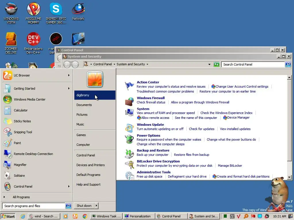Viewport: 294px width, 220px height.
Task: Expand the UC Browser submenu arrow
Action: (x=69, y=75)
